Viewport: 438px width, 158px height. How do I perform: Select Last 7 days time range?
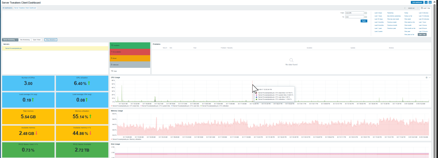pos(378,16)
